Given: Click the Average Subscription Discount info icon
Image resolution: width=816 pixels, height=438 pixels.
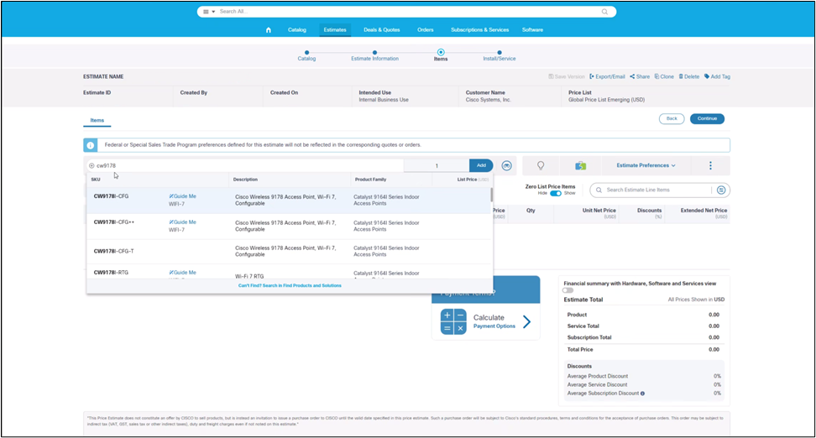Looking at the screenshot, I should point(643,394).
